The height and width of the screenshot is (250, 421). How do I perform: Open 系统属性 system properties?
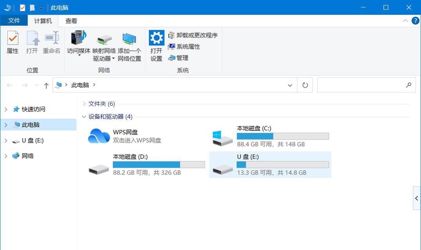point(184,46)
